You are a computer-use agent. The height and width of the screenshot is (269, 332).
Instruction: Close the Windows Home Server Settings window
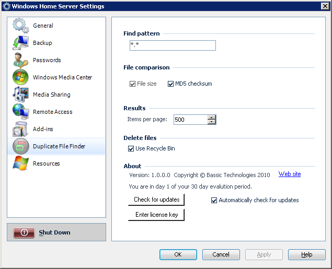point(325,6)
